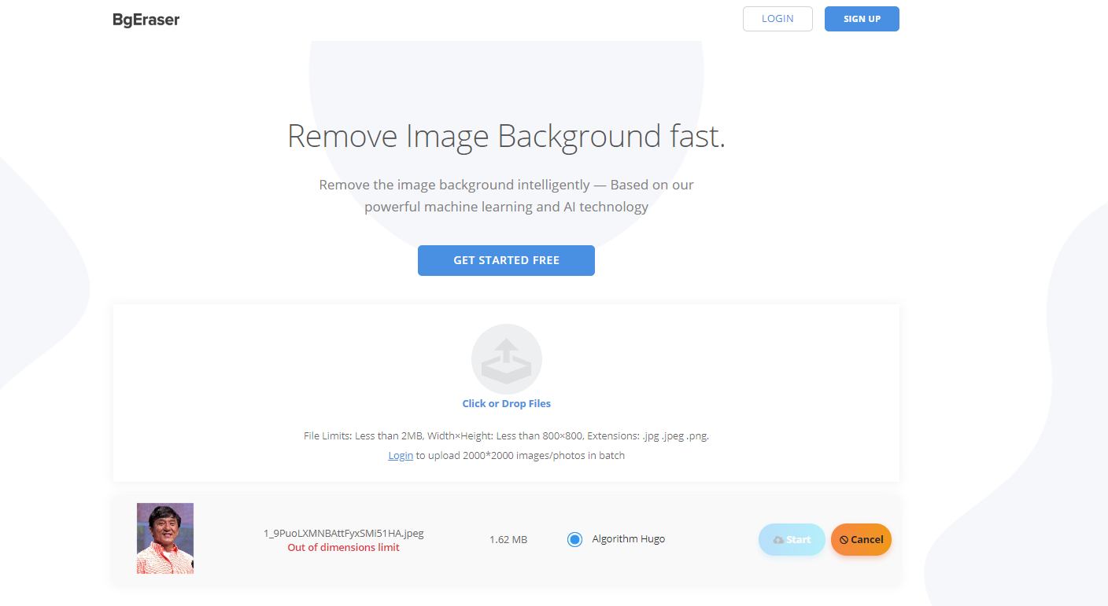Follow the Login link for batch upload
This screenshot has width=1108, height=606.
pos(401,456)
